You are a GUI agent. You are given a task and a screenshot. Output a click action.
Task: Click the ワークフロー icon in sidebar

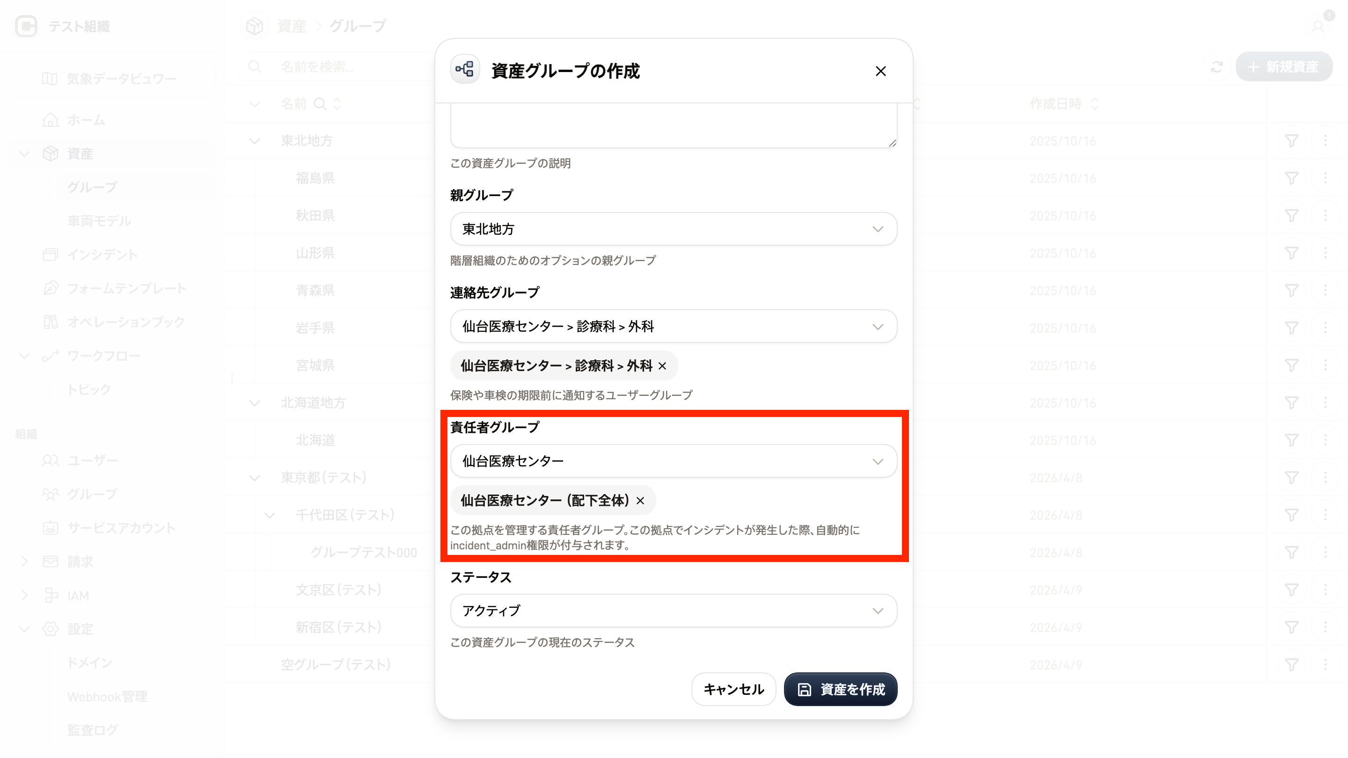(x=50, y=356)
